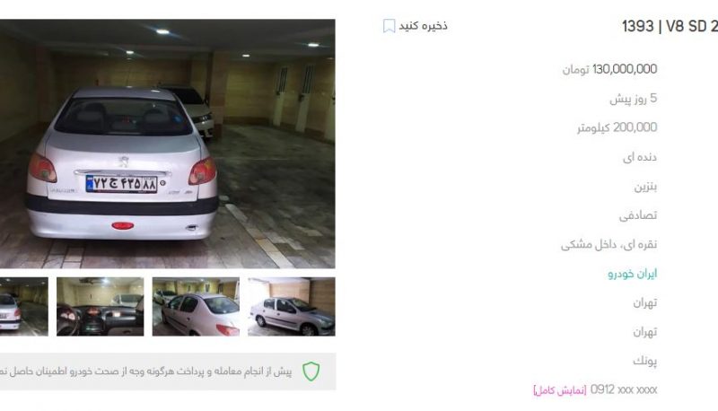Viewport: 718px width, 411px height.
Task: Click the 1393 | V8 SD listing title
Action: click(670, 27)
